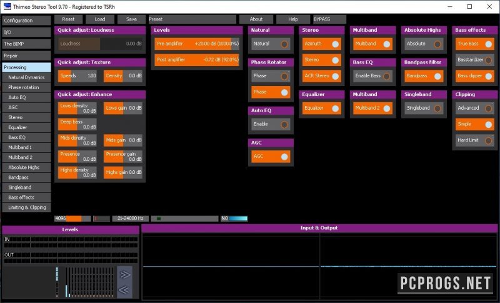Turn off the Multiband toggle
The height and width of the screenshot is (303, 500).
pos(372,44)
